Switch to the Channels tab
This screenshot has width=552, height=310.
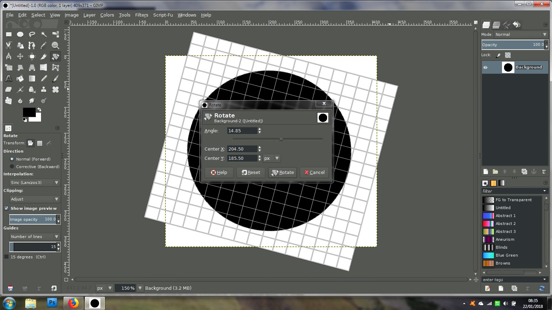(x=496, y=25)
